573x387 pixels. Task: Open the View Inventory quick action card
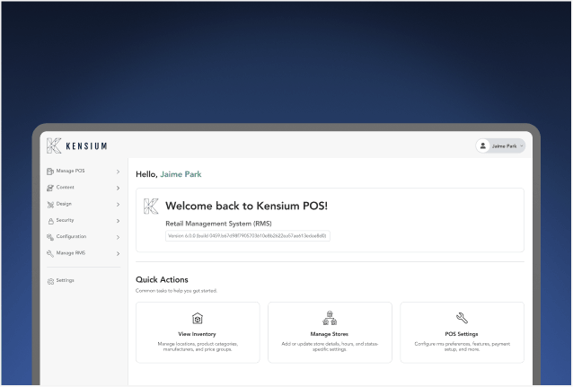[198, 332]
